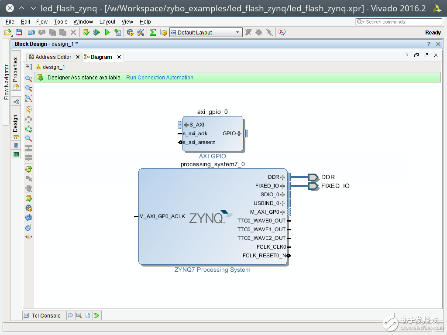Expand the M_AXI_GP0 interface on ZYNQ block
The width and height of the screenshot is (447, 335).
(283, 212)
